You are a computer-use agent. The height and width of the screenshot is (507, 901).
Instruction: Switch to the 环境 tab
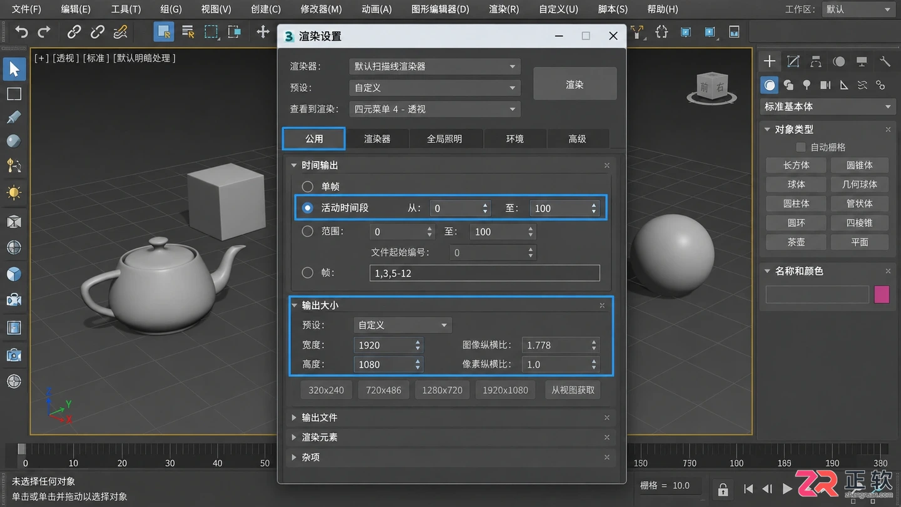click(x=515, y=139)
